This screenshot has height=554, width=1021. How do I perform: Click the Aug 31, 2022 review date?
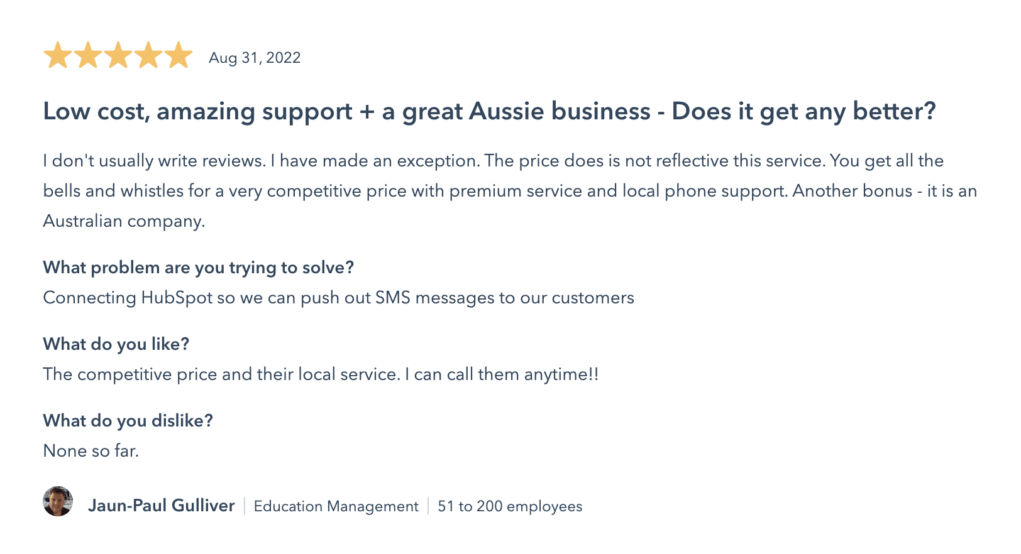pyautogui.click(x=255, y=58)
